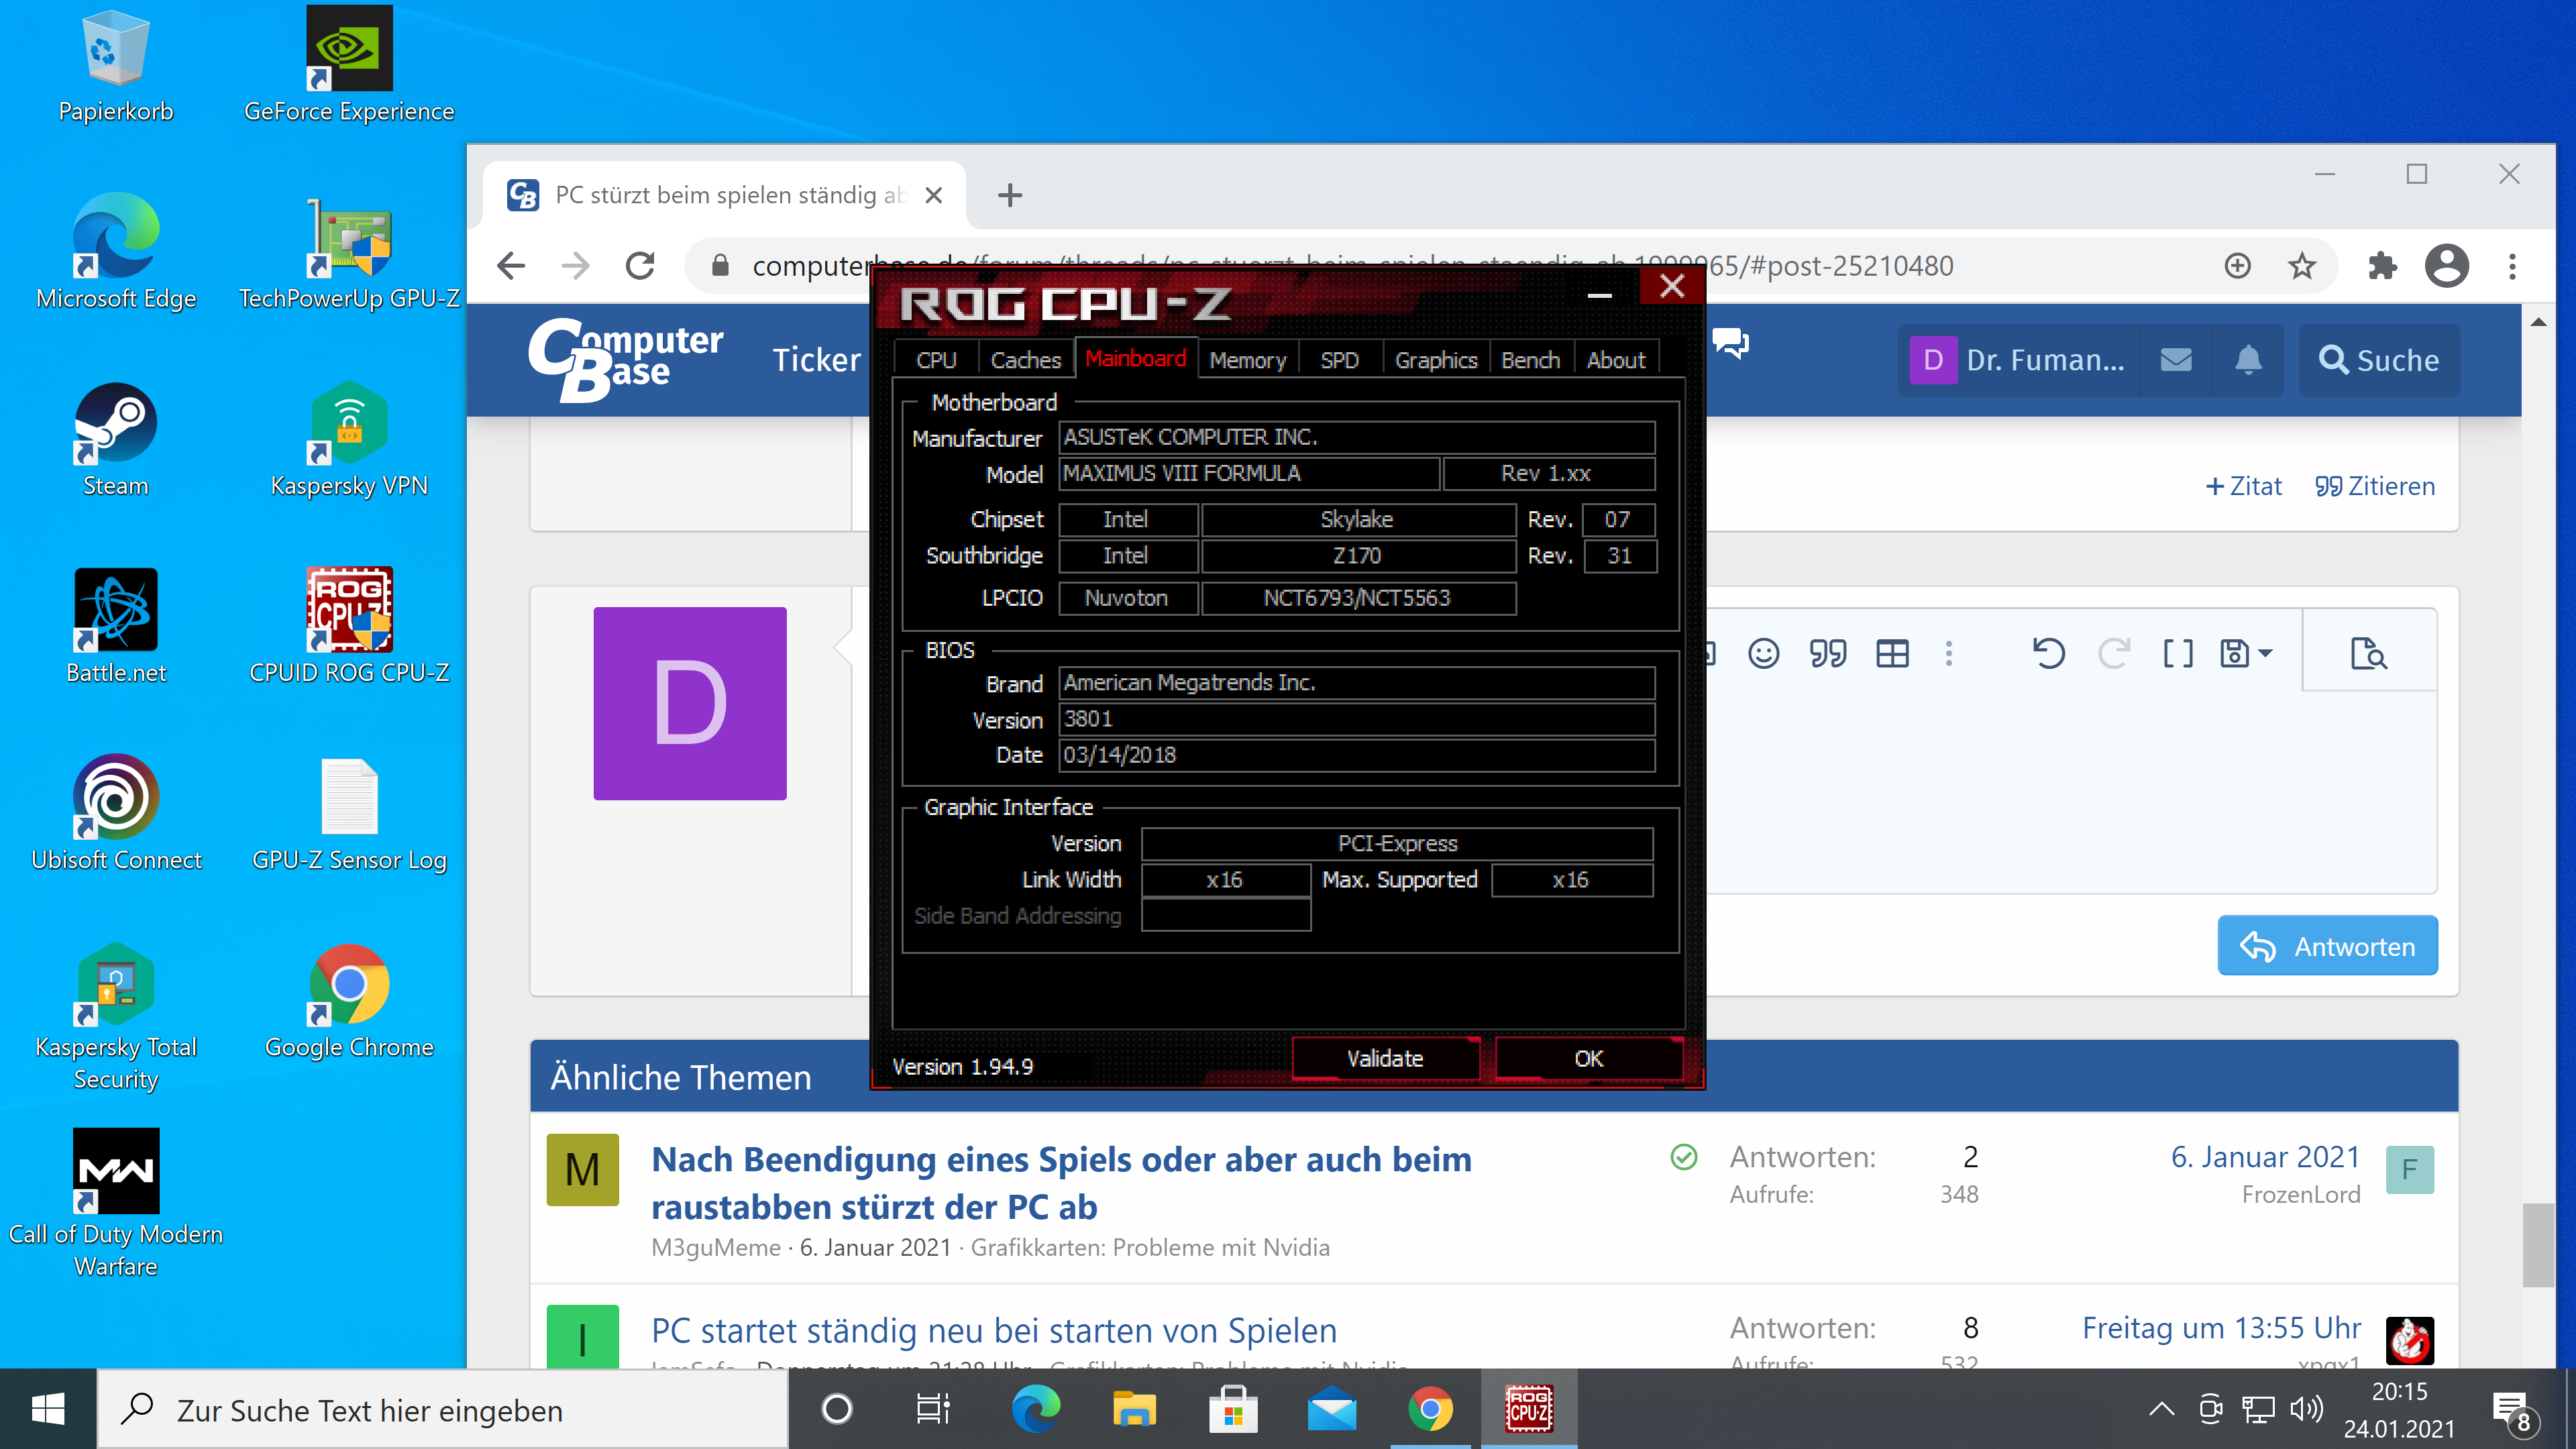
Task: Show hidden system tray icons chevron
Action: [x=2161, y=1410]
